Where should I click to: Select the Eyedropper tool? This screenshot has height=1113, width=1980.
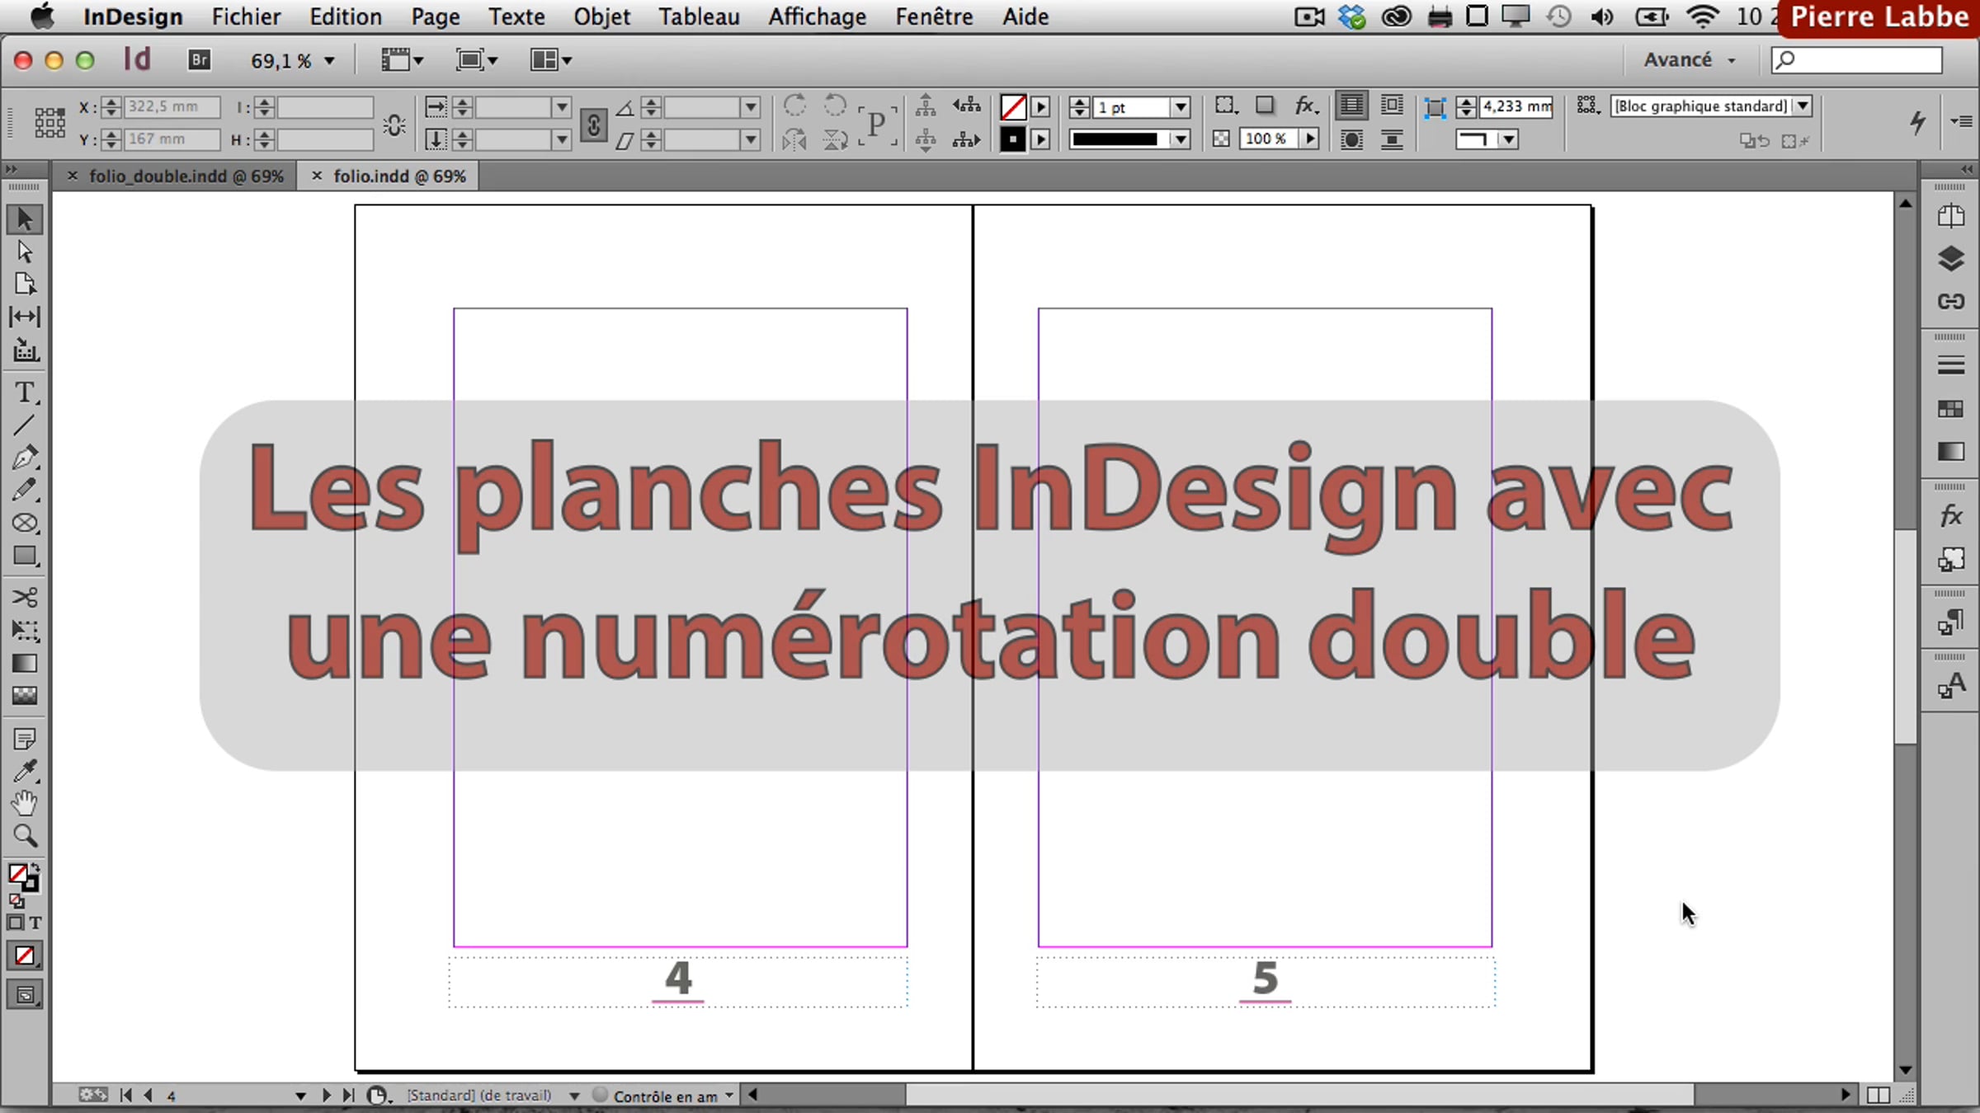(x=25, y=771)
